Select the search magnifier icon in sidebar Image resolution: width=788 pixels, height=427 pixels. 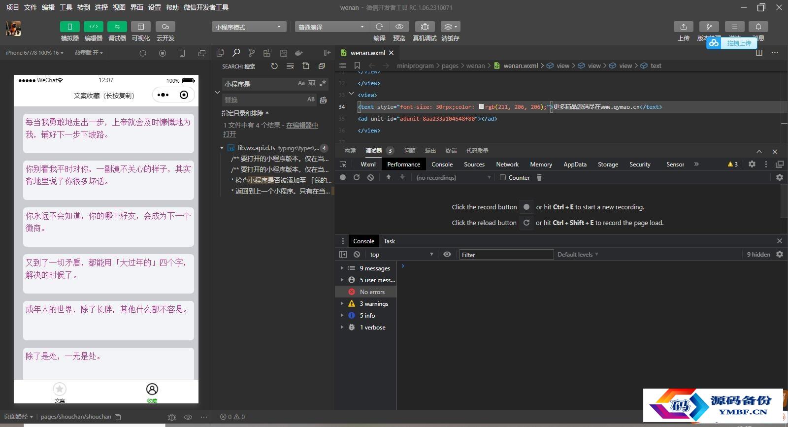click(236, 53)
